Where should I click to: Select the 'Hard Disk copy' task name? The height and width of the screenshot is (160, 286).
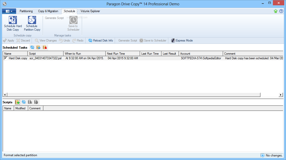[x=18, y=58]
